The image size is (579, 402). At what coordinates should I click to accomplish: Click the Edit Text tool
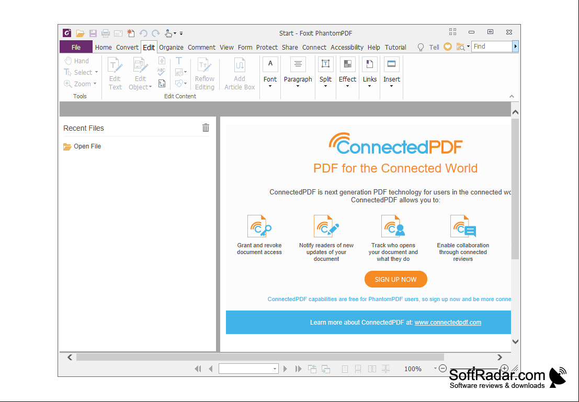[x=115, y=74]
